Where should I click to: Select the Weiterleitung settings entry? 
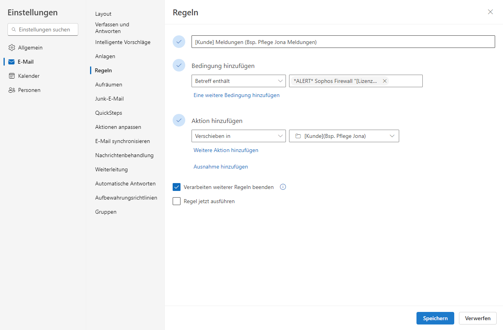(111, 169)
